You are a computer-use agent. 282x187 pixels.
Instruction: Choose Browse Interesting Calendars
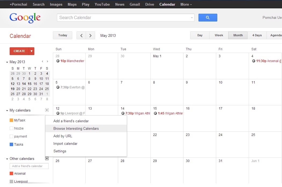pyautogui.click(x=86, y=128)
